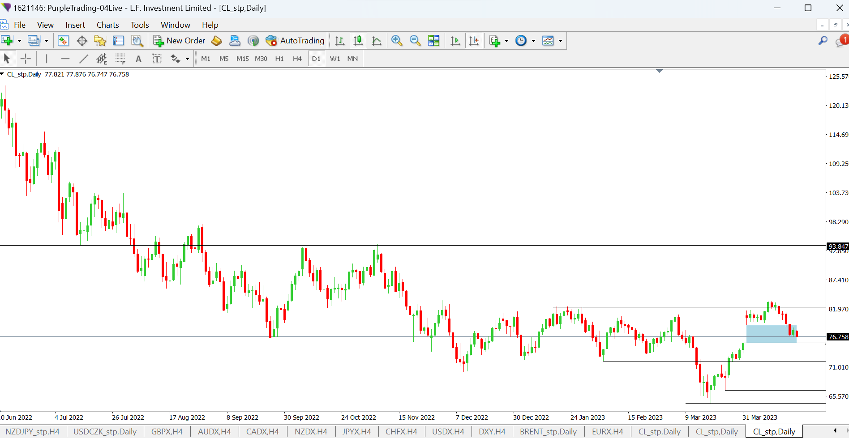Viewport: 849px width, 438px height.
Task: Expand the Profiles dropdown arrow
Action: (46, 41)
